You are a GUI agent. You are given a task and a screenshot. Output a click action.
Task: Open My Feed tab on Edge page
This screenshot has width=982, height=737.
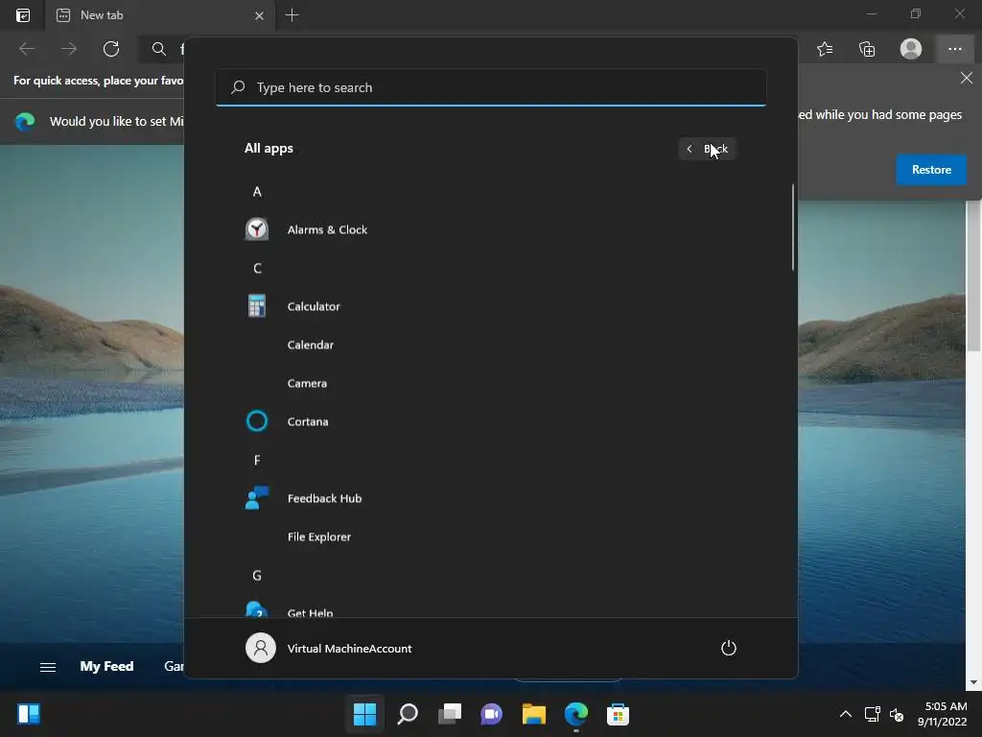pos(106,666)
